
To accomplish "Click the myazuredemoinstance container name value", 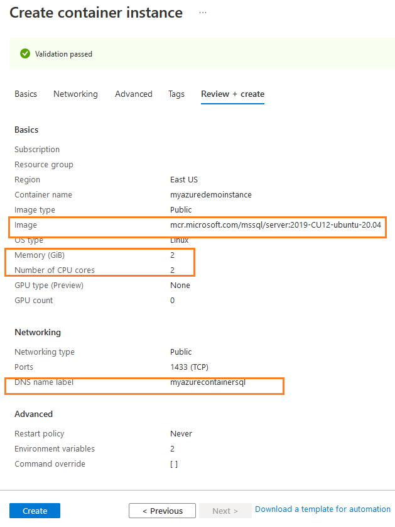I will [210, 195].
